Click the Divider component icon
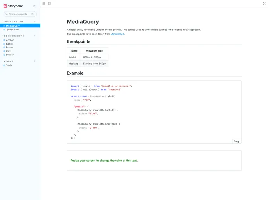Screen dimensions: 268x200 pos(4,55)
